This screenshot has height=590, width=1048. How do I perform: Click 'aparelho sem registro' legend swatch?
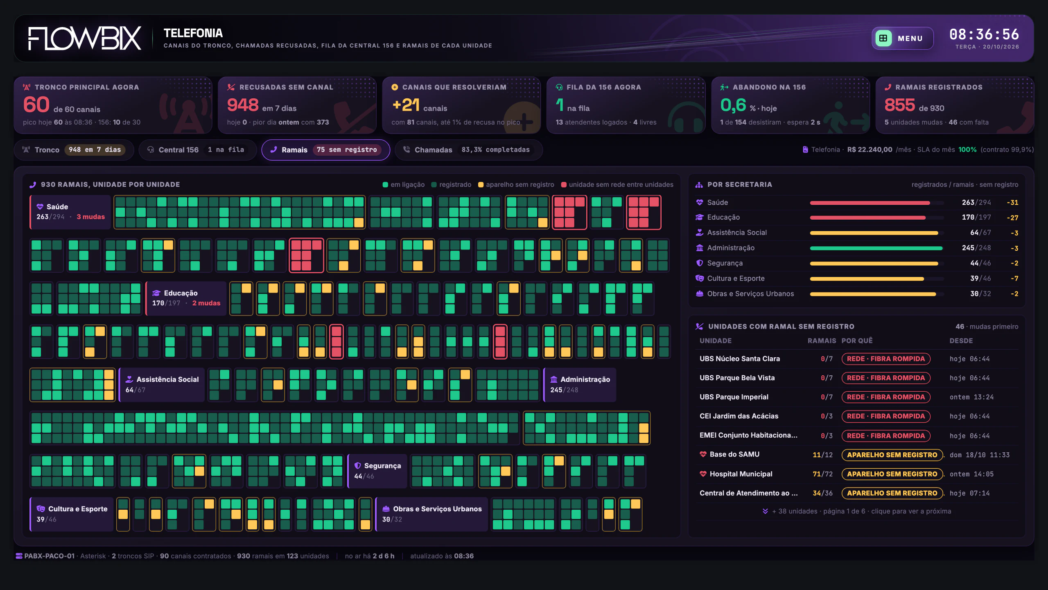tap(481, 185)
